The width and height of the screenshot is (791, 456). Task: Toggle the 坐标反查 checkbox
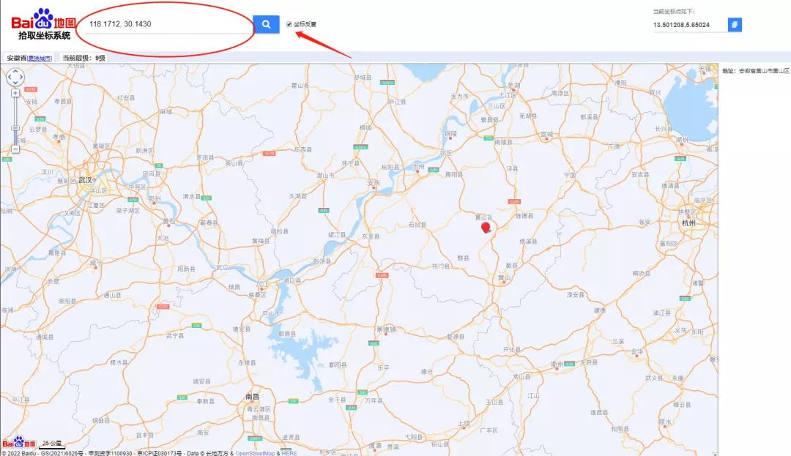coord(289,24)
